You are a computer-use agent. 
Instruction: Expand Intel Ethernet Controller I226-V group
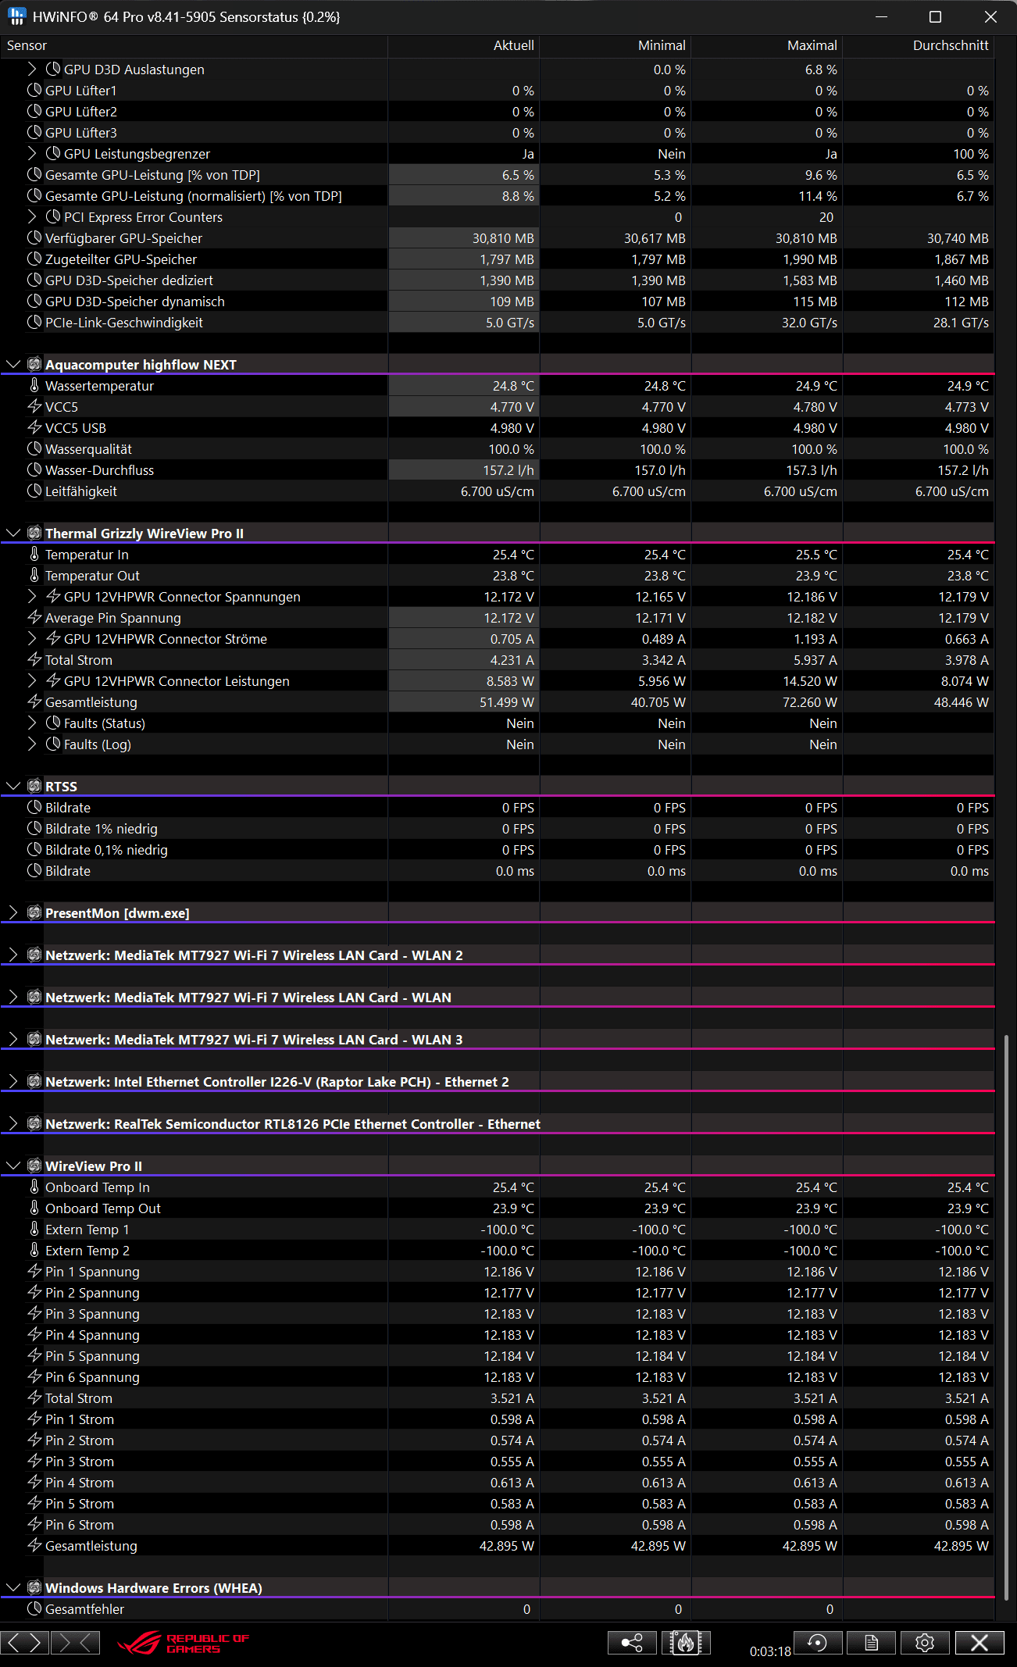(13, 1081)
